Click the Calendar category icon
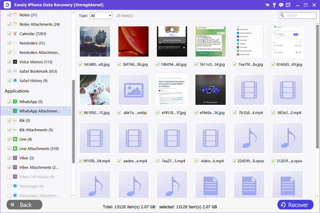 coord(15,33)
